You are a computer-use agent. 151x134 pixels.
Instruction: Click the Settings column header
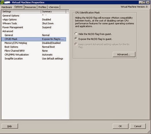pyautogui.click(x=21, y=12)
